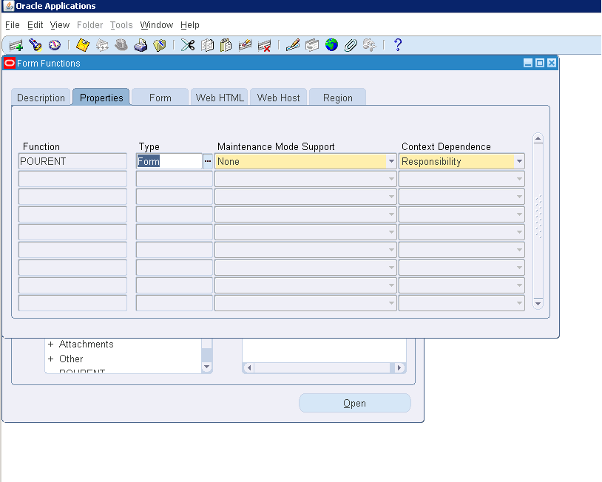602x482 pixels.
Task: Open Translations via the globe icon
Action: click(x=331, y=45)
